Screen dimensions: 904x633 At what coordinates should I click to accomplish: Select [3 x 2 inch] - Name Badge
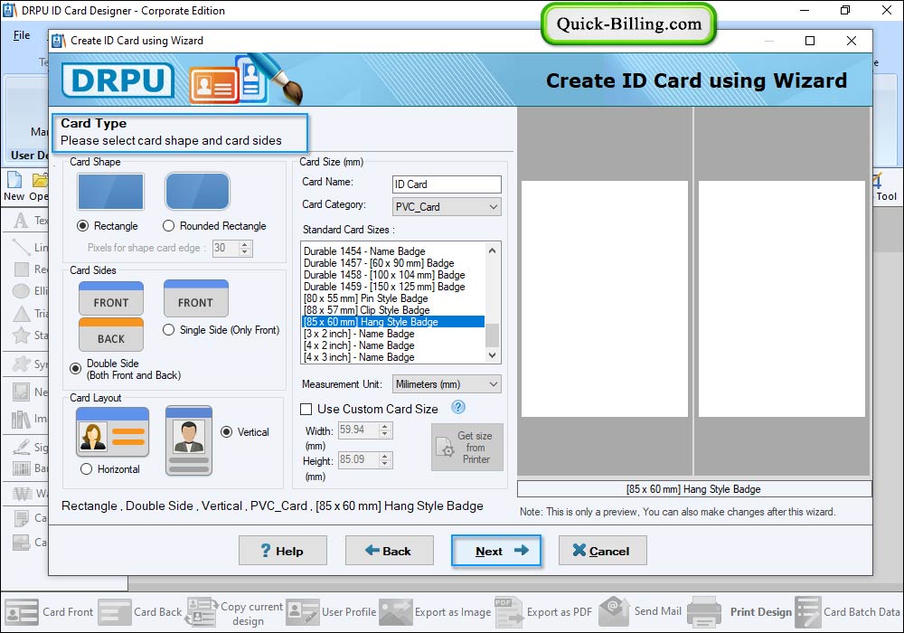(393, 334)
